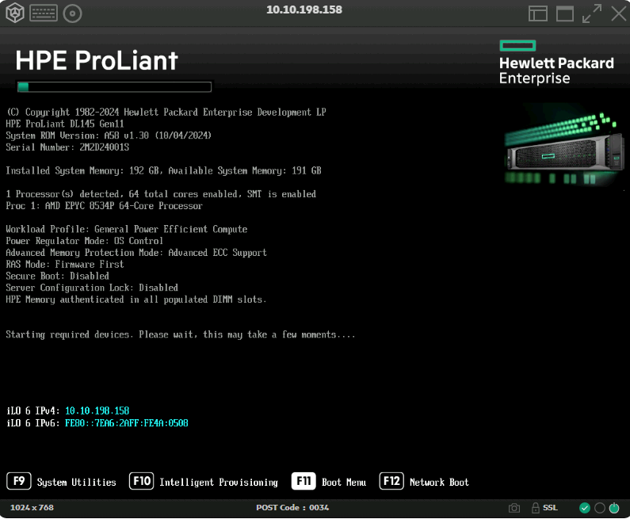Capture screenshot with camera icon
630x519 pixels.
514,508
